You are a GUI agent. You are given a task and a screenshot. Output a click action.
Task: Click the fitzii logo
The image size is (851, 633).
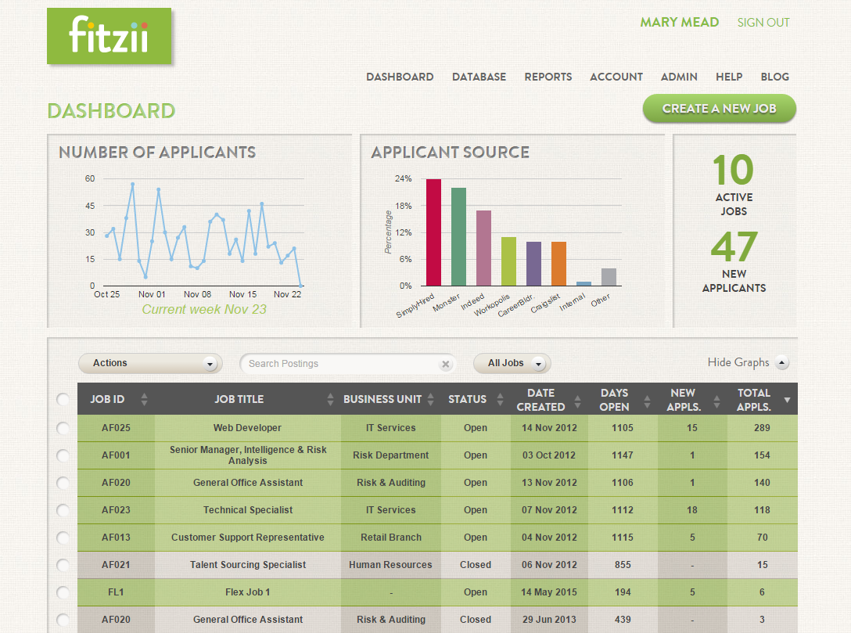(109, 36)
